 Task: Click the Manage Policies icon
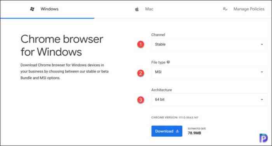225,9
